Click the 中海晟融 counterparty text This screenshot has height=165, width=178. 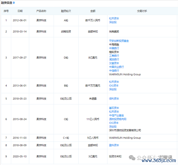click(x=114, y=45)
